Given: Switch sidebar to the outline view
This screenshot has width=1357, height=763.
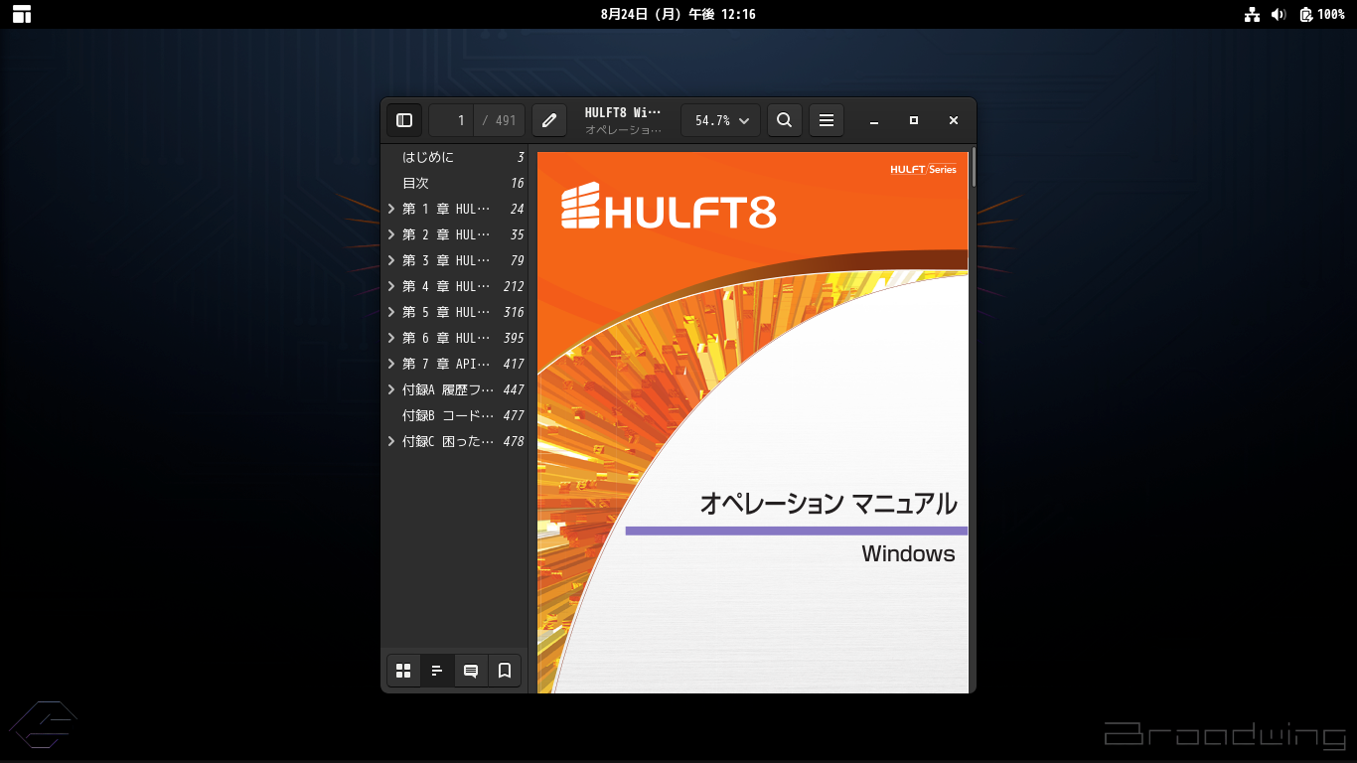Looking at the screenshot, I should [437, 671].
